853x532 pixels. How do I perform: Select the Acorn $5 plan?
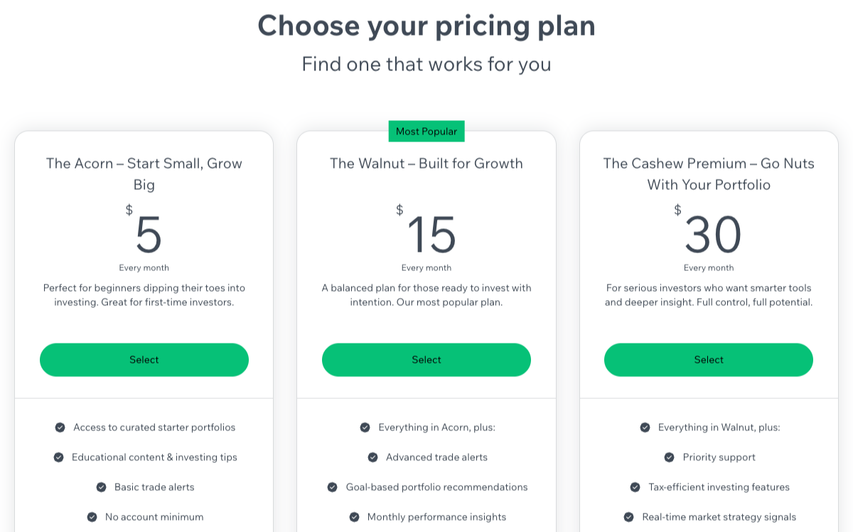click(144, 360)
